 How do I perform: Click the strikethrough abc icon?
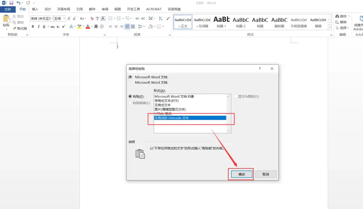point(53,27)
